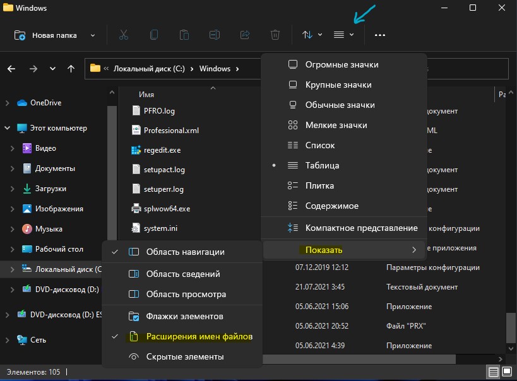
Task: Click chevron after Windows in address bar
Action: (x=237, y=69)
